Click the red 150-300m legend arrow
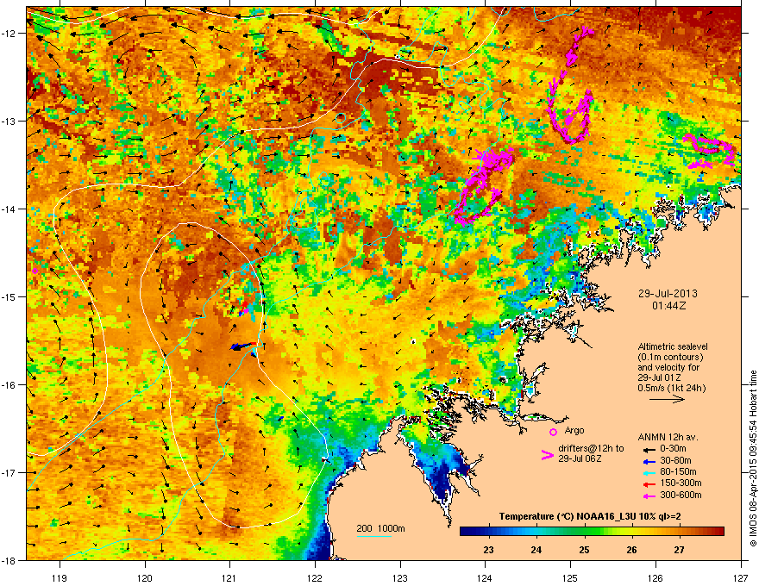Screen dimensions: 759x586 tap(648, 484)
